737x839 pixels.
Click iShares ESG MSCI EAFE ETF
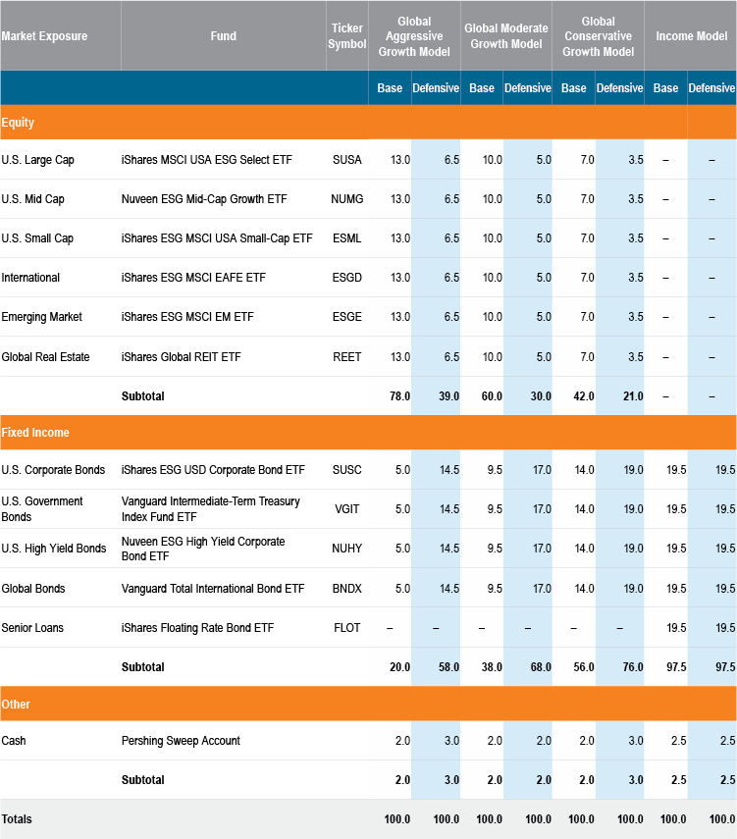point(193,278)
